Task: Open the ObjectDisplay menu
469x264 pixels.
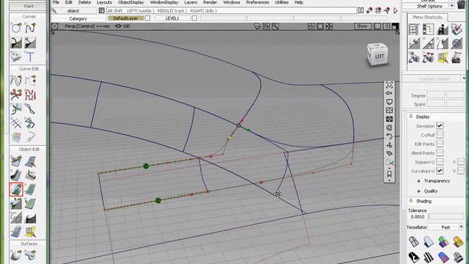Action: click(131, 2)
